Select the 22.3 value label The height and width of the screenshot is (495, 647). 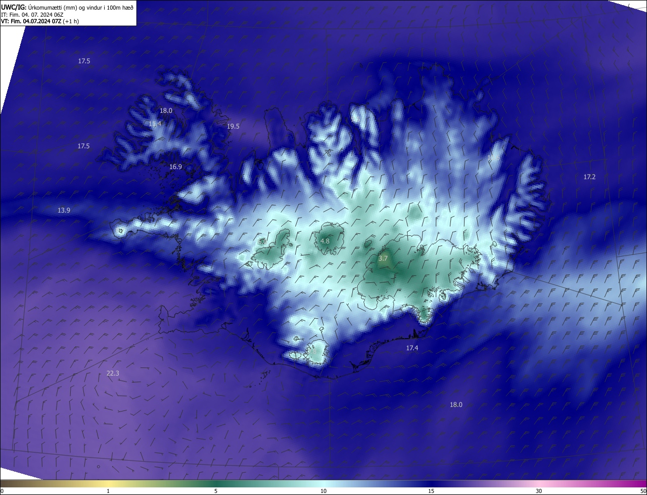[x=113, y=374]
